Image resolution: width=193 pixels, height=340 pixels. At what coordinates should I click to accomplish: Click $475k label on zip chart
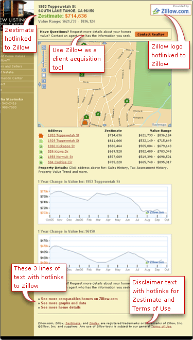(44, 241)
